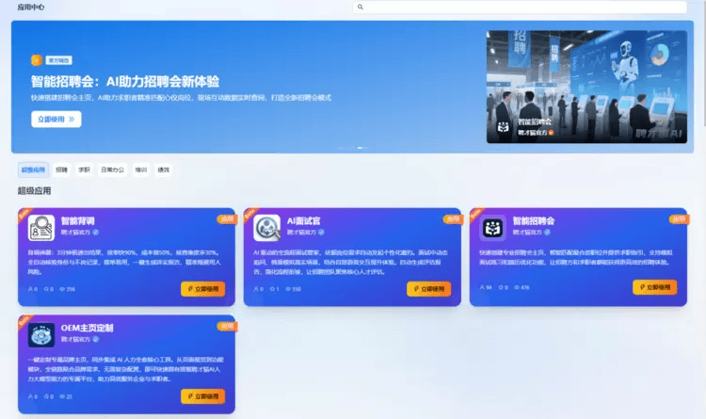Click the 智能招聘会 app icon
Image resolution: width=706 pixels, height=419 pixels.
click(x=492, y=228)
